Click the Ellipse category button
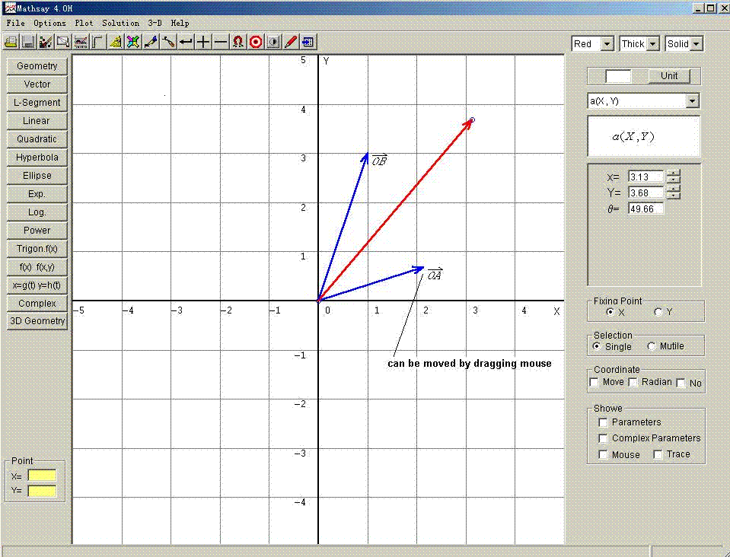This screenshot has height=557, width=730. [37, 176]
